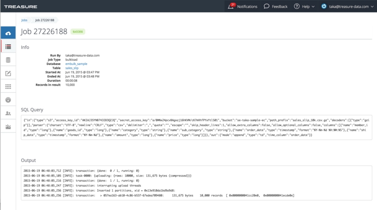Click the notifications bell icon
Image resolution: width=377 pixels, height=210 pixels.
231,6
